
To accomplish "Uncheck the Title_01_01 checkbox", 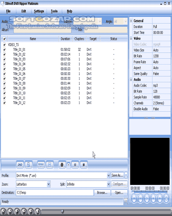I will point(4,50).
